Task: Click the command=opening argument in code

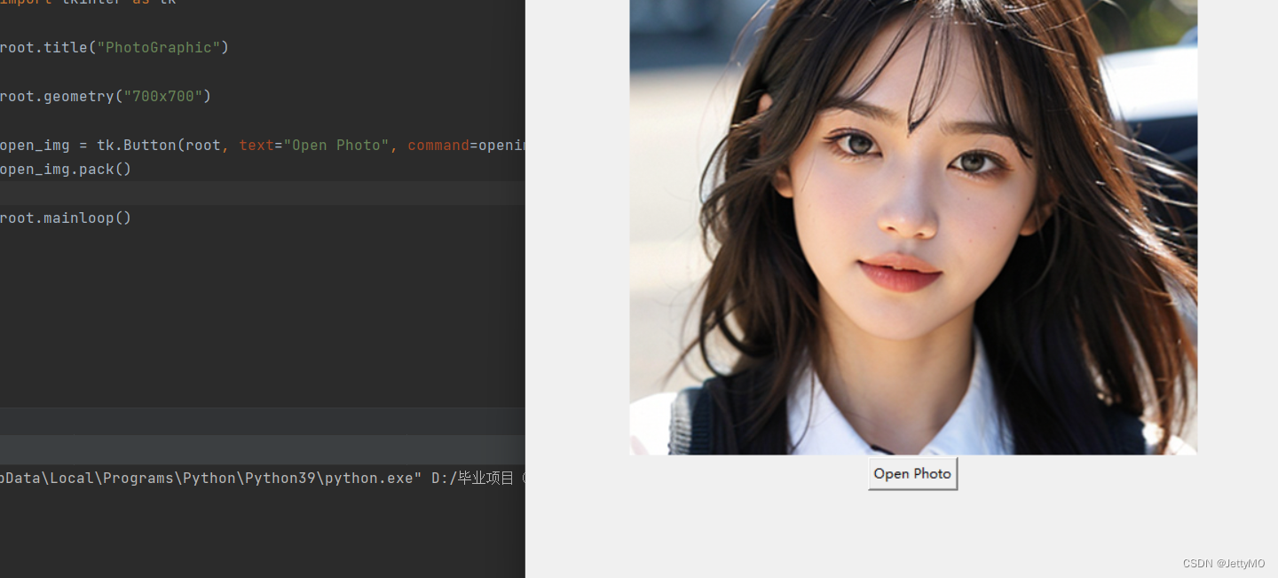Action: tap(461, 145)
